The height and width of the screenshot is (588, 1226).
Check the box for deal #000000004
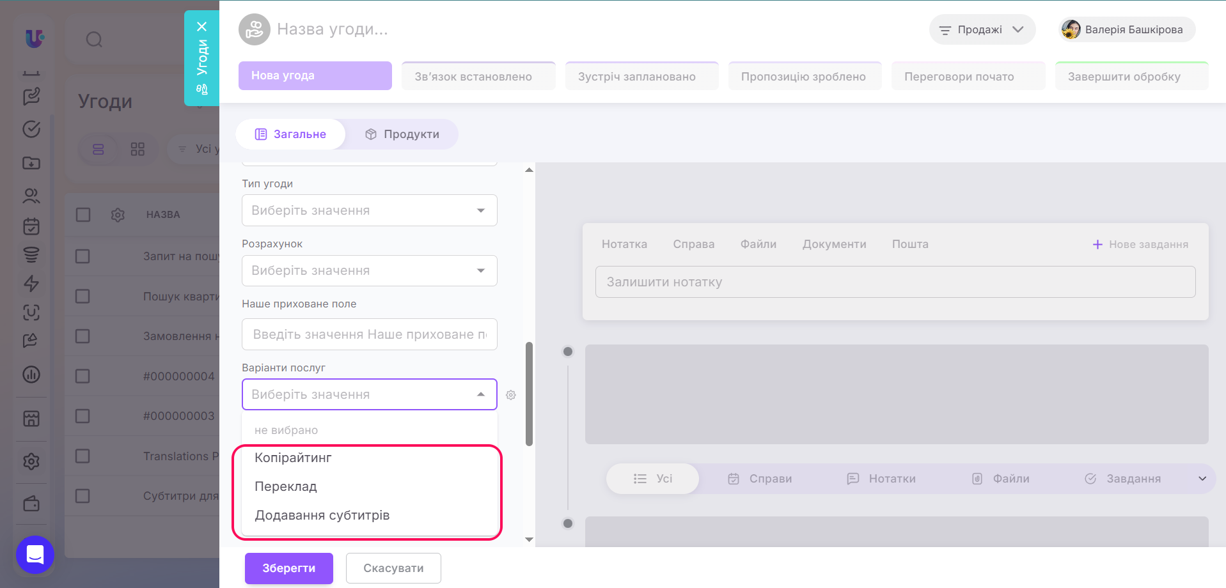[83, 376]
